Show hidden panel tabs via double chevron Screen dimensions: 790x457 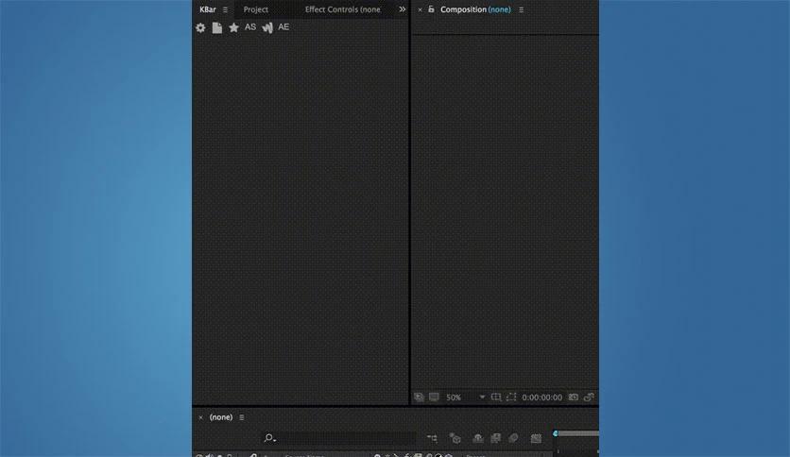point(402,9)
